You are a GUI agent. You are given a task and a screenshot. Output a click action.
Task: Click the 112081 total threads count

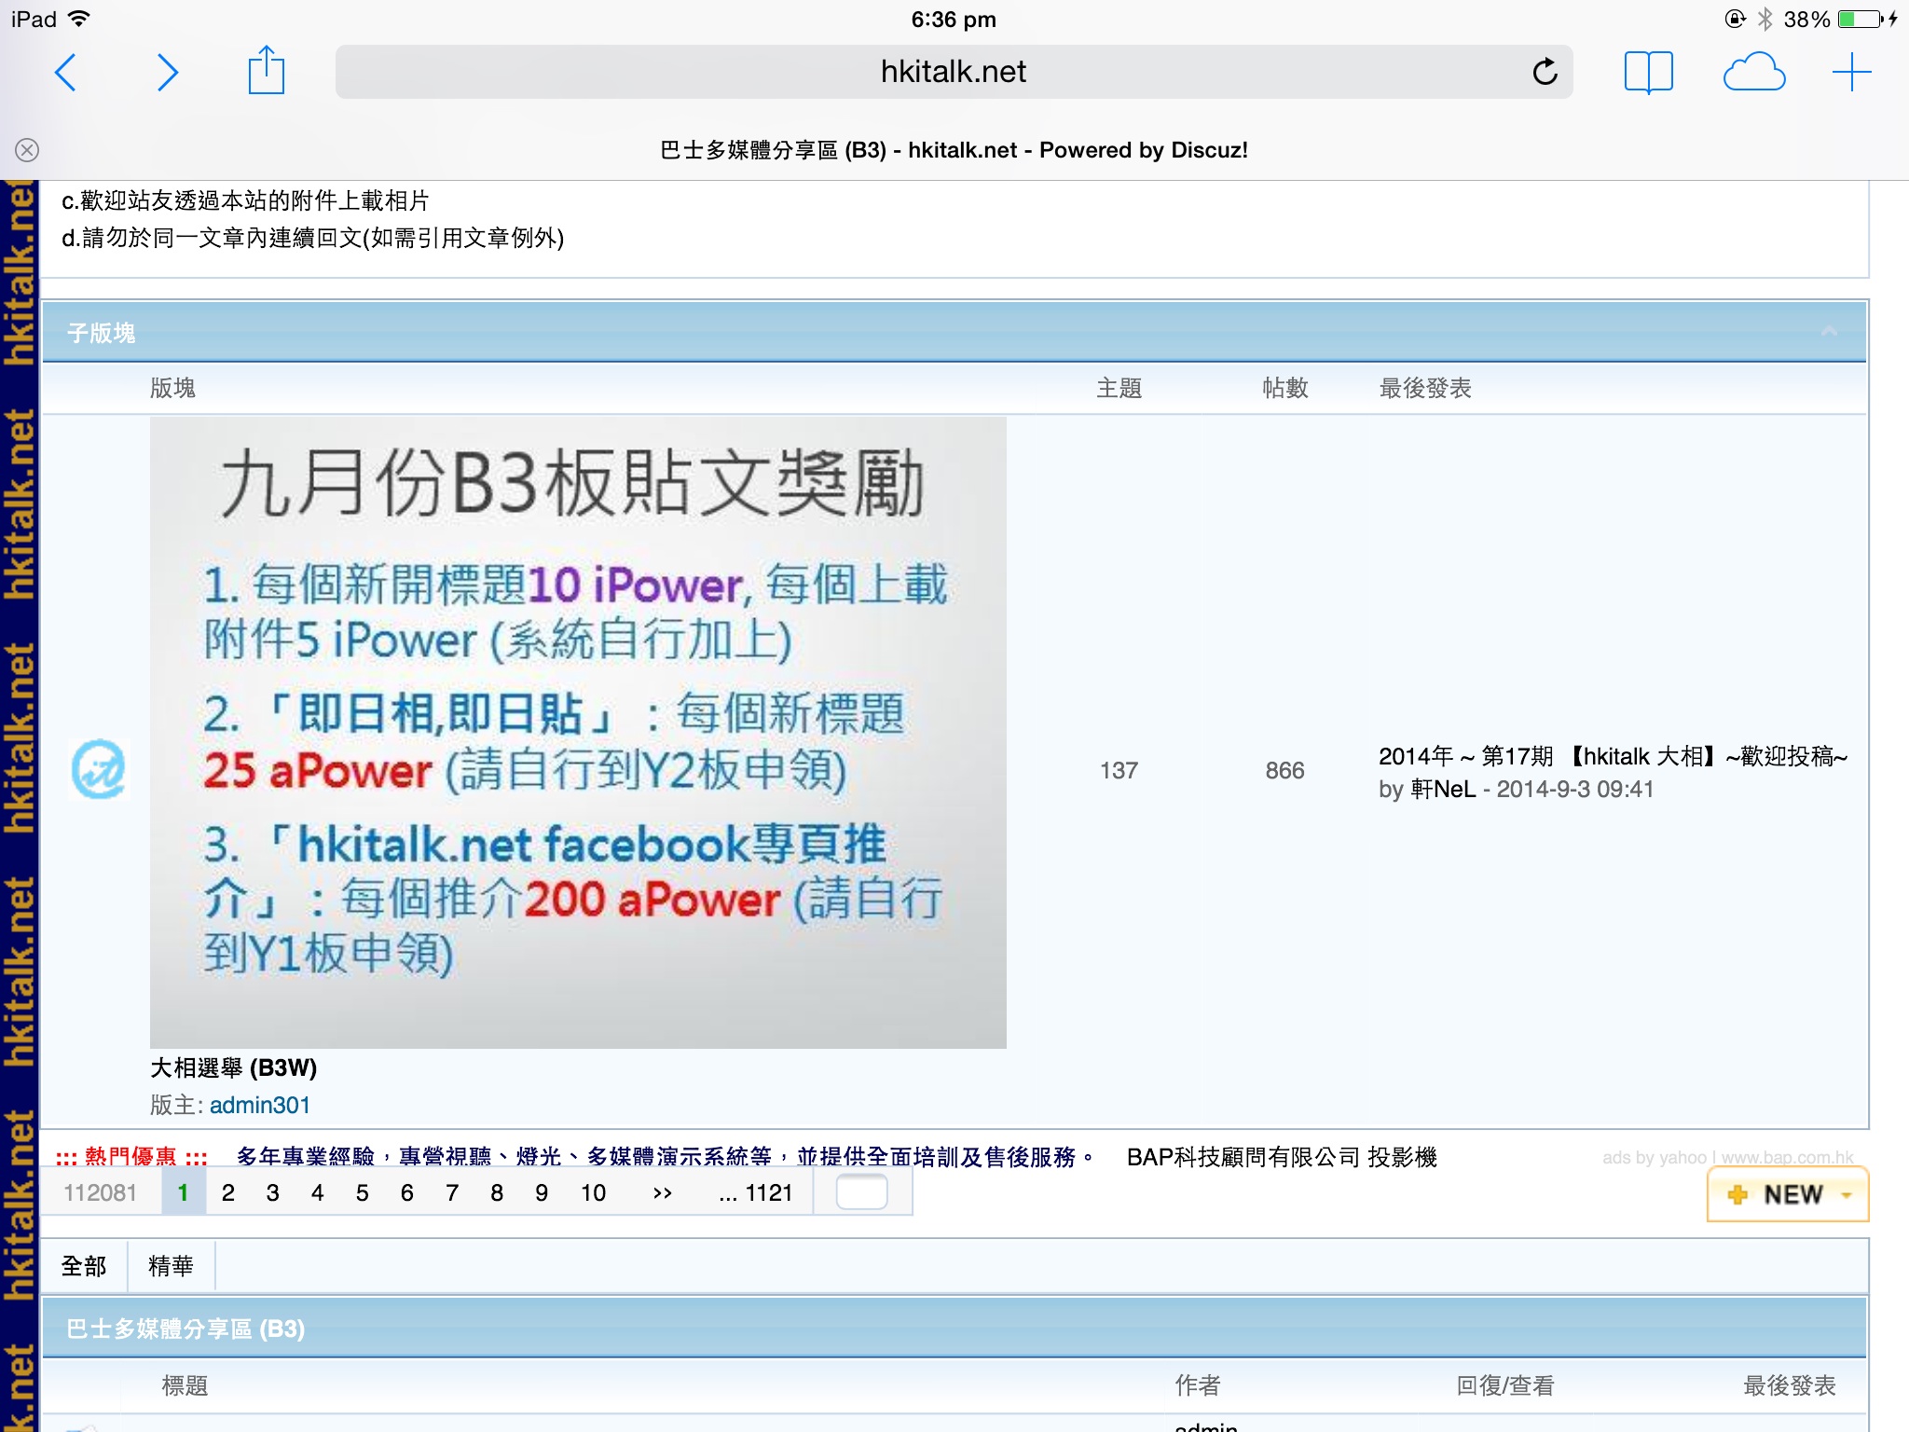coord(100,1192)
